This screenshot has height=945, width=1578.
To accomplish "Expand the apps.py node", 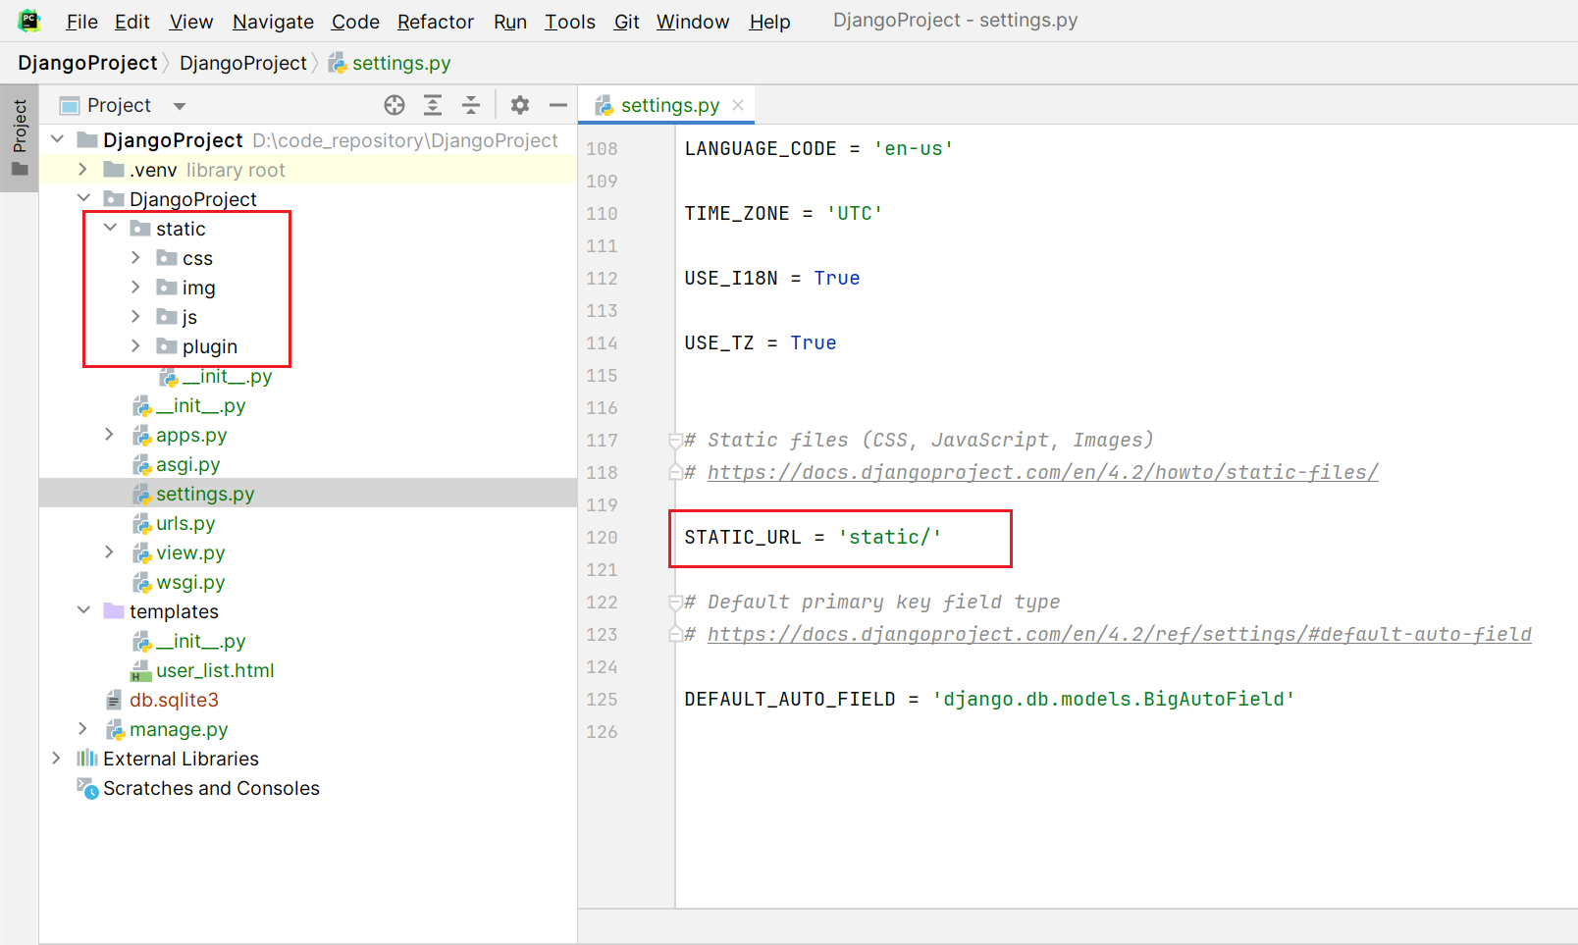I will click(x=110, y=435).
